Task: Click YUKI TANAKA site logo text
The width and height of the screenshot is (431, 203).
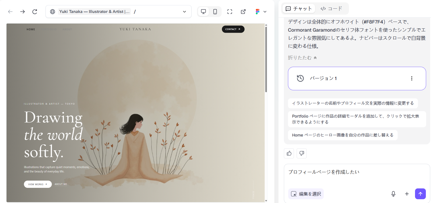Action: (135, 29)
